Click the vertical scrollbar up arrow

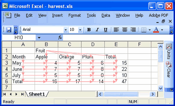pyautogui.click(x=160, y=47)
